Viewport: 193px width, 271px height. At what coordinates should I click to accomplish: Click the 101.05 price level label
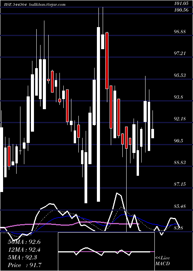pyautogui.click(x=181, y=3)
